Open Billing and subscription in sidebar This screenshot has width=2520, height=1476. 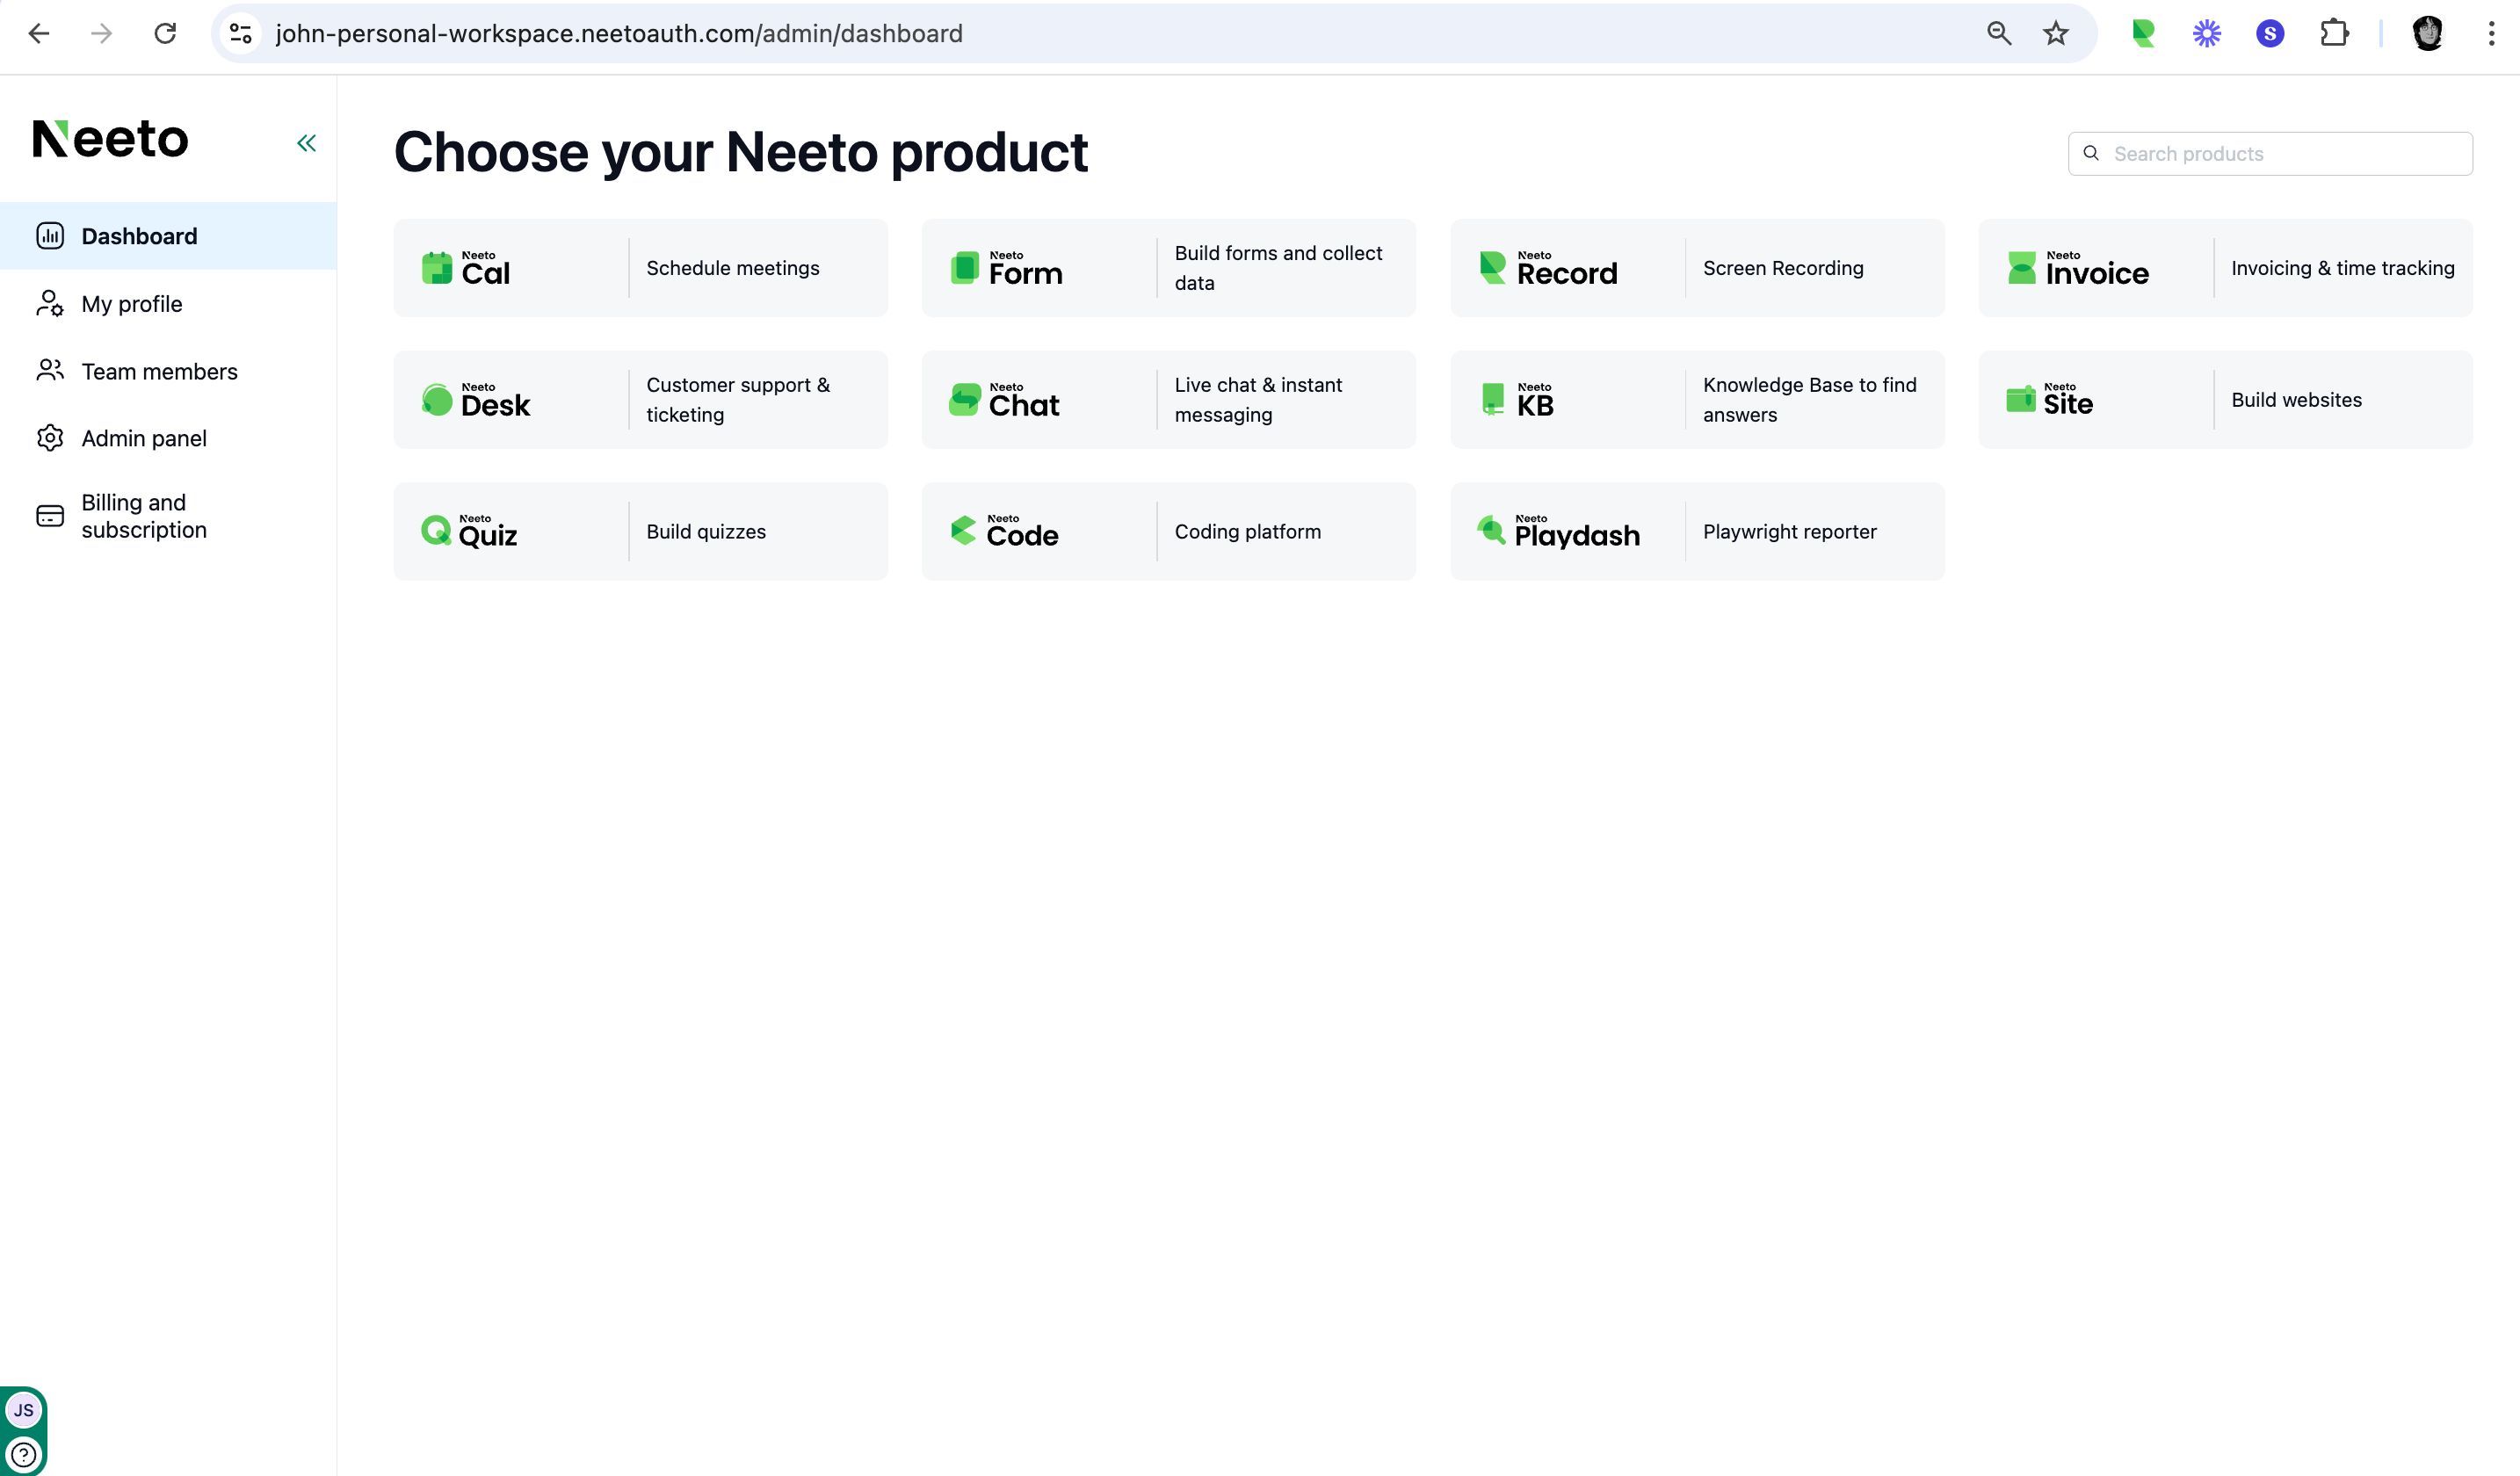point(168,516)
